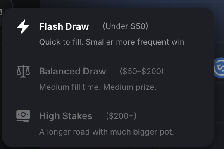Screen dimensions: 224x149
Task: Click the banknote High Stakes icon
Action: point(23,116)
